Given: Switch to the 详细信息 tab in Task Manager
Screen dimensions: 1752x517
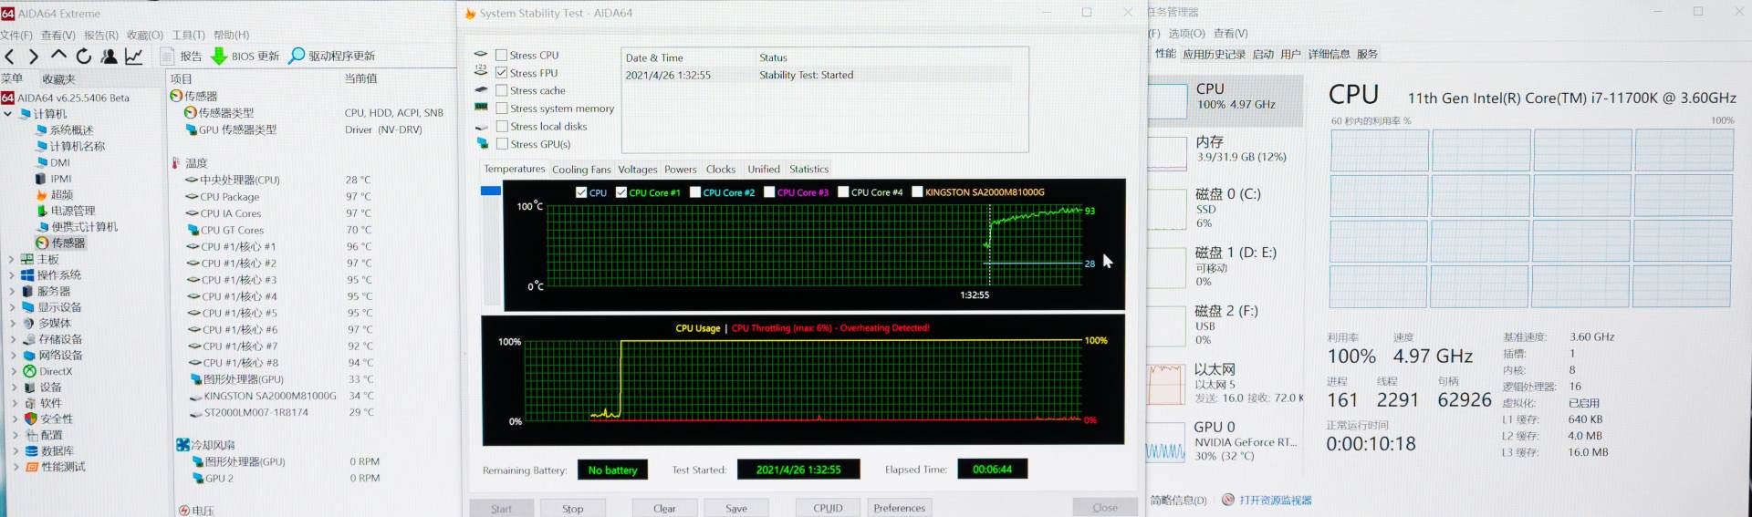Looking at the screenshot, I should [1329, 55].
